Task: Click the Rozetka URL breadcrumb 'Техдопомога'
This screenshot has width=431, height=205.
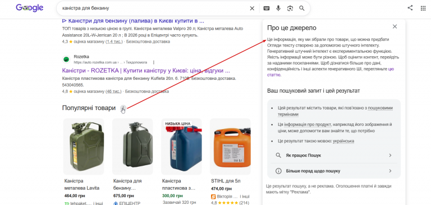Action: (x=136, y=62)
